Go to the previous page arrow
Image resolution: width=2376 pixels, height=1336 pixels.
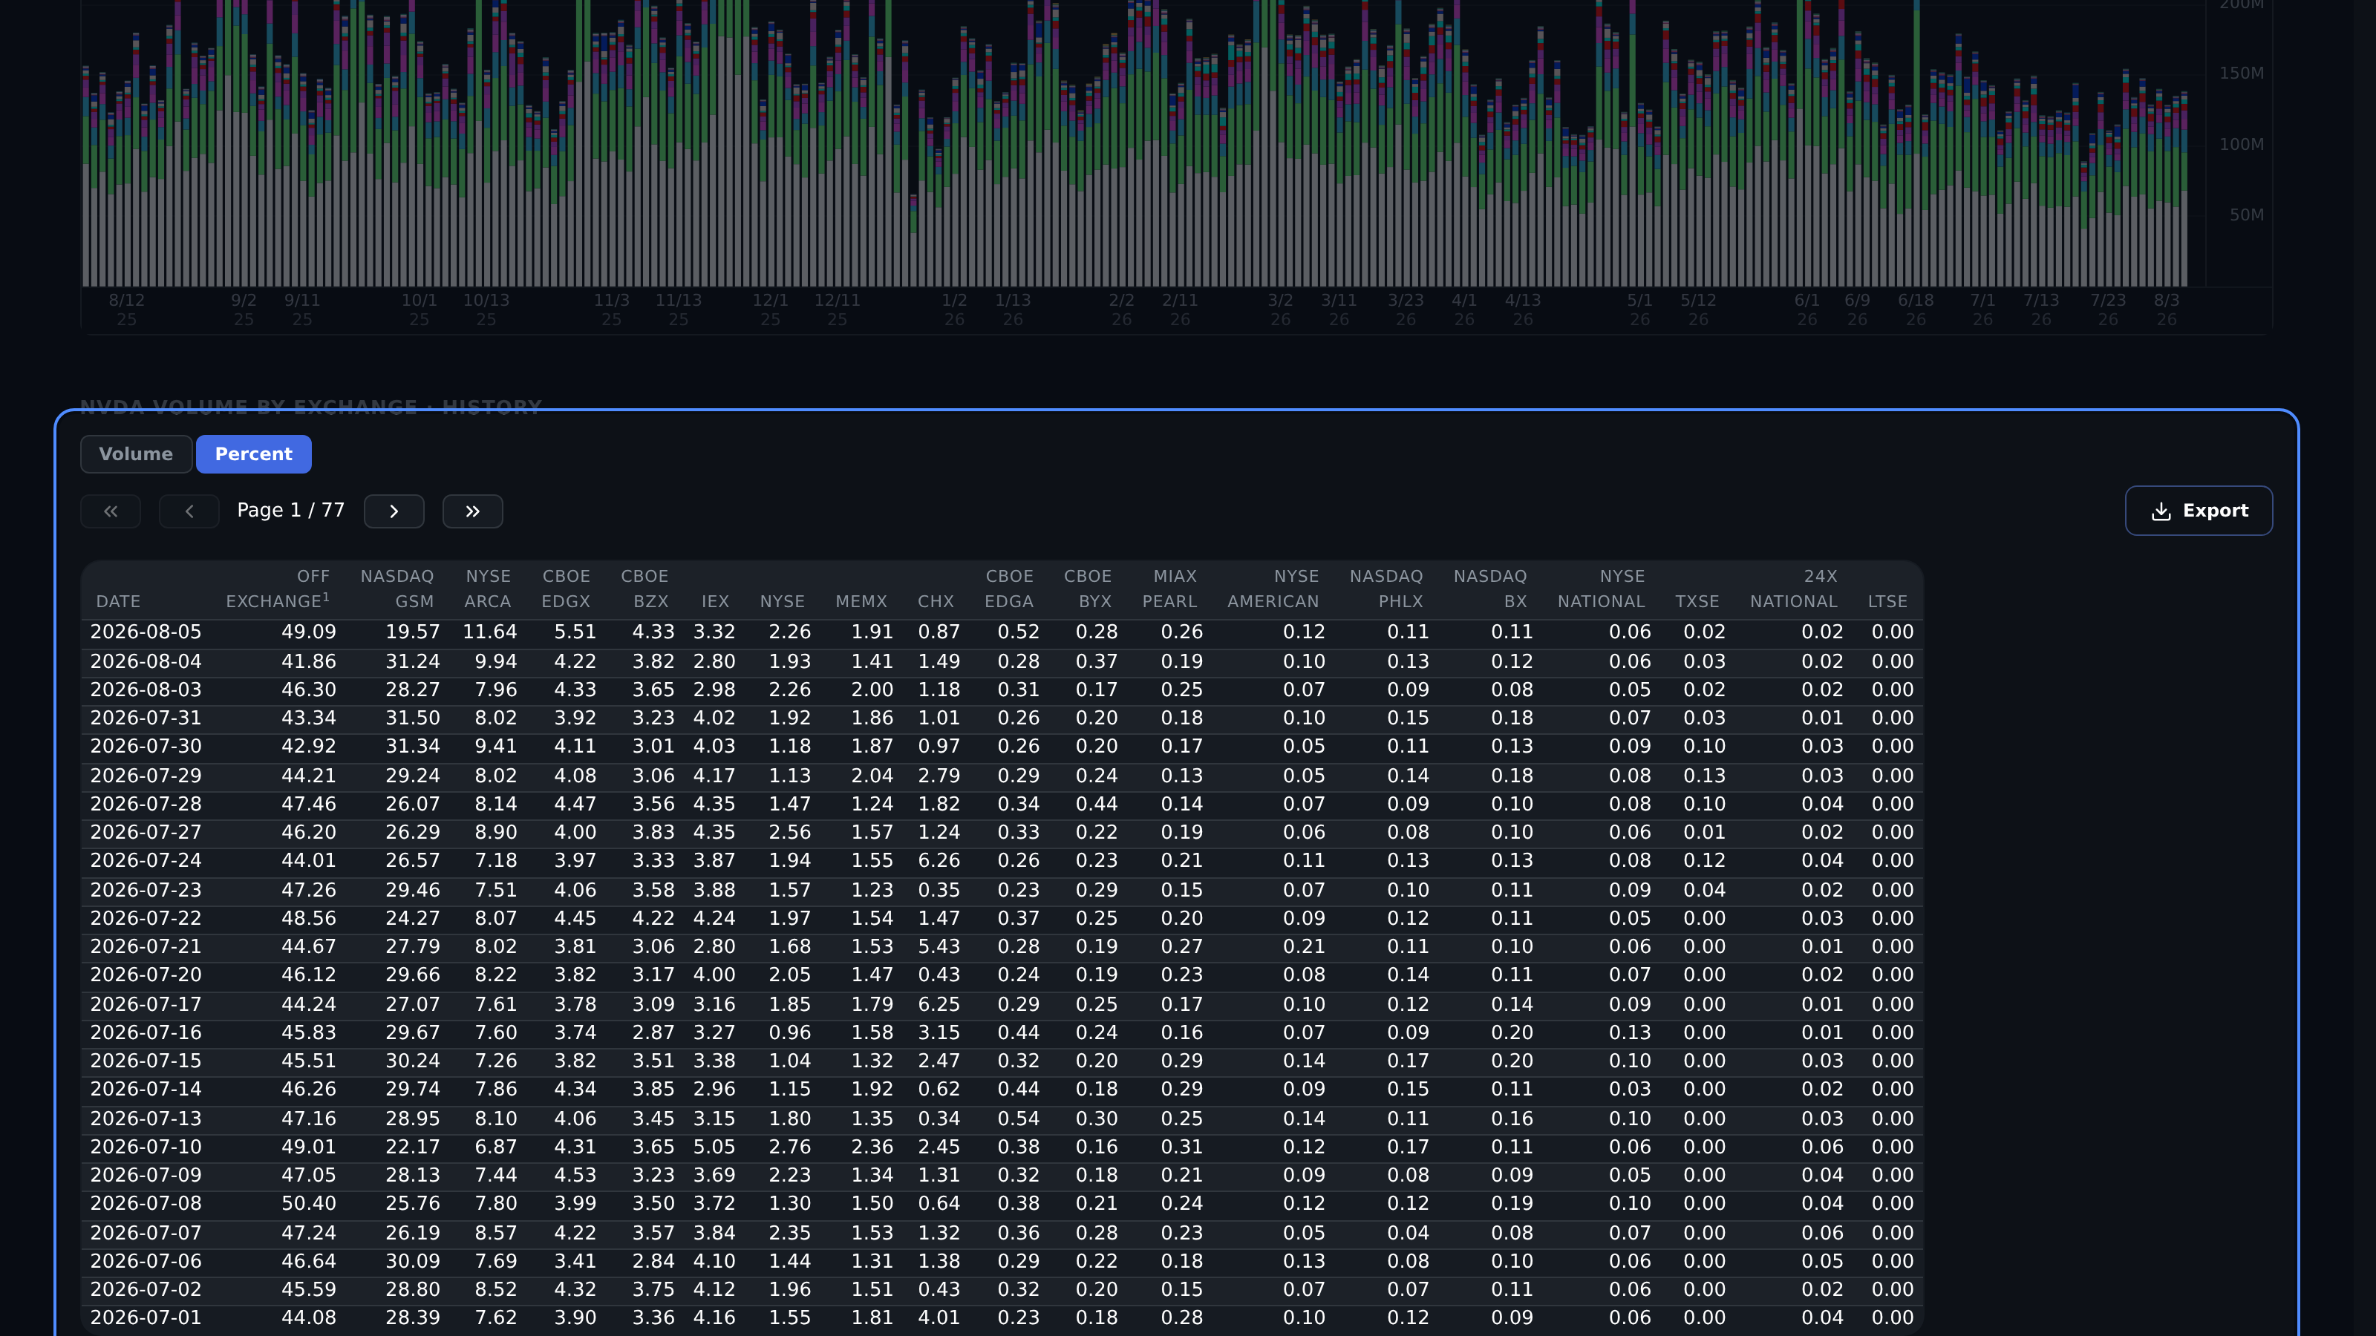pos(189,511)
